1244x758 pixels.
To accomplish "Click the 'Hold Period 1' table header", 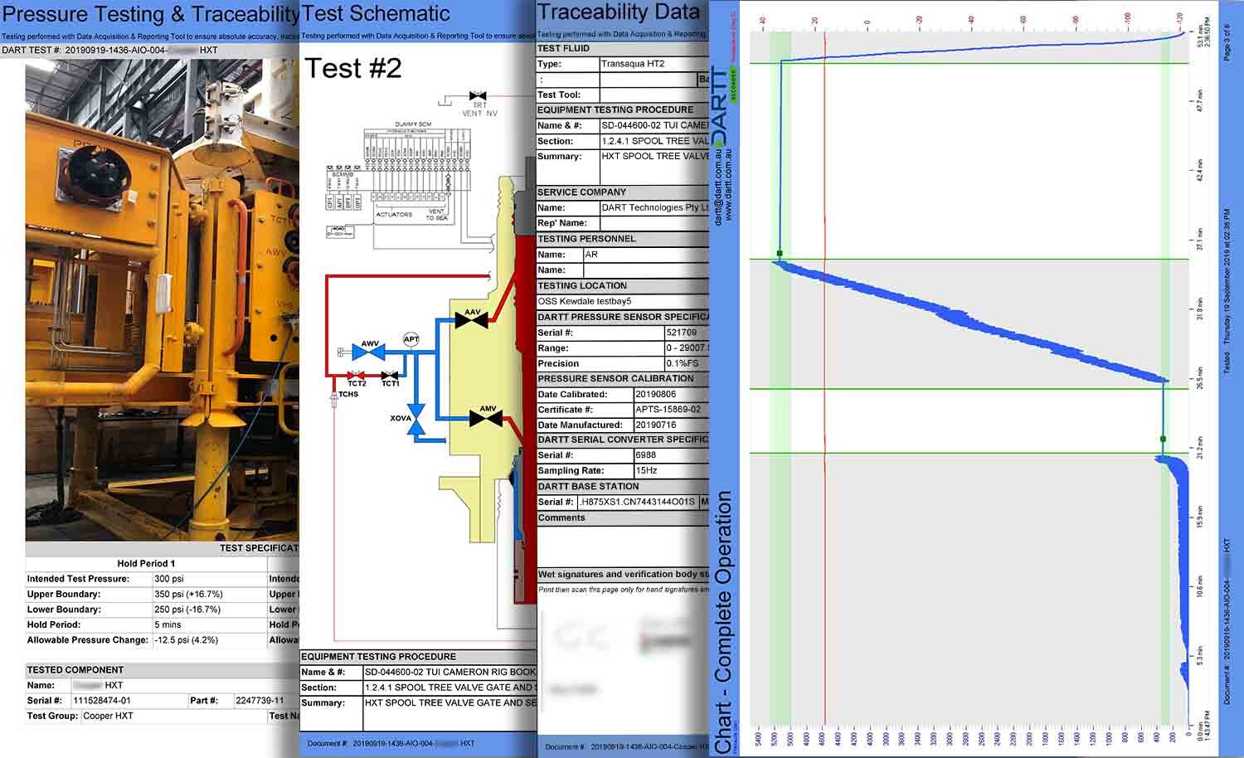I will pyautogui.click(x=146, y=563).
